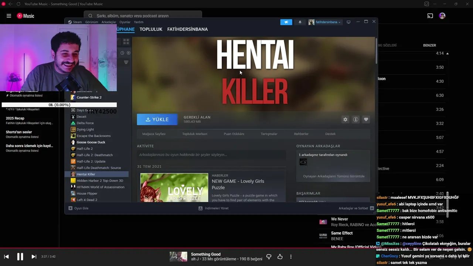Image resolution: width=473 pixels, height=266 pixels.
Task: Select Half-Life 2: Update in library
Action: [91, 161]
